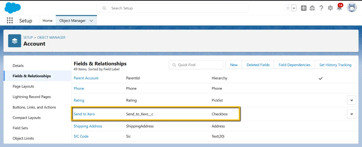The image size is (362, 147).
Task: Click the Salesforce cloud logo
Action: tap(13, 8)
